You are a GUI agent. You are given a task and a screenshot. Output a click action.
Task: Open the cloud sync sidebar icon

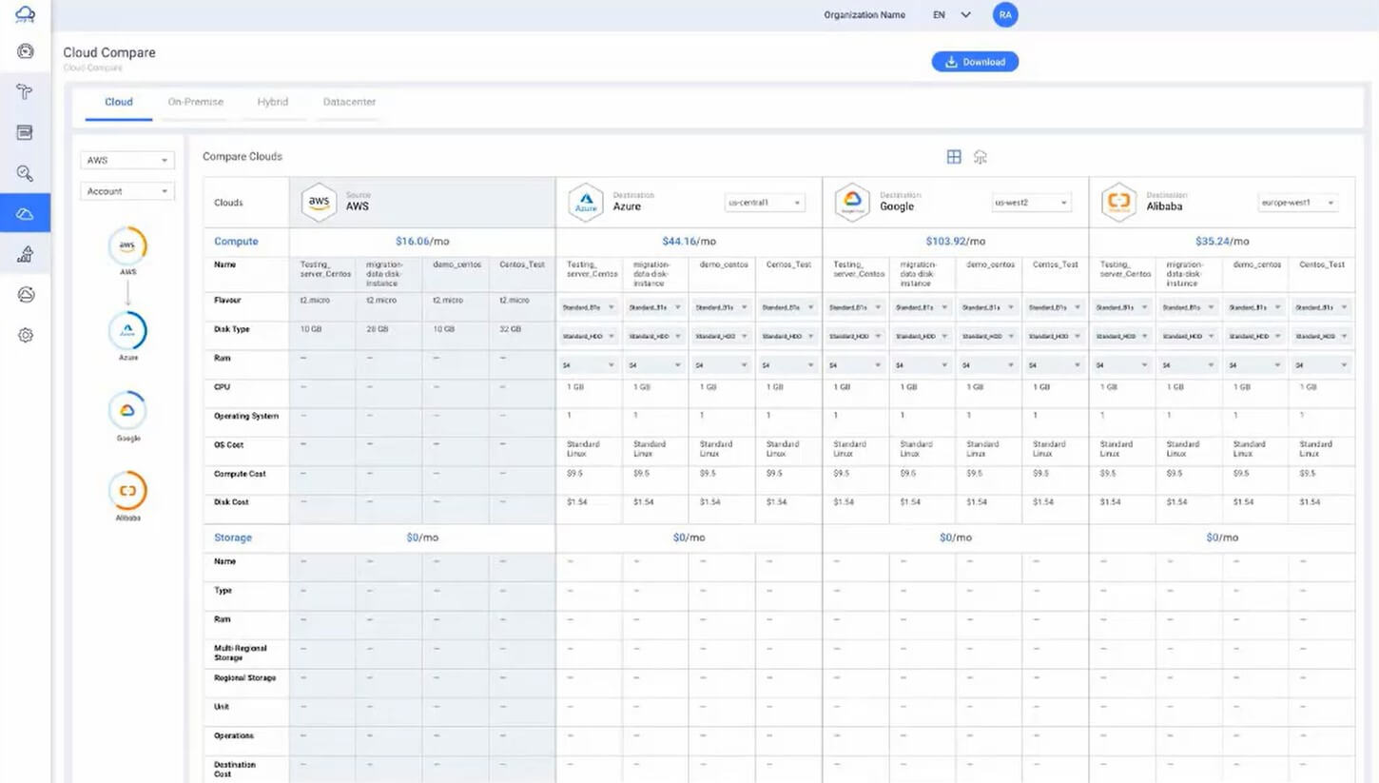26,295
